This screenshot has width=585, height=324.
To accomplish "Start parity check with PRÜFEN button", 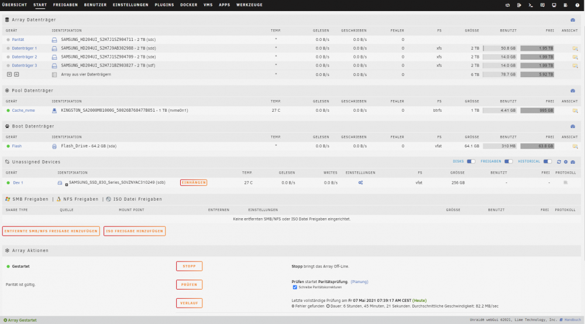I will [189, 284].
